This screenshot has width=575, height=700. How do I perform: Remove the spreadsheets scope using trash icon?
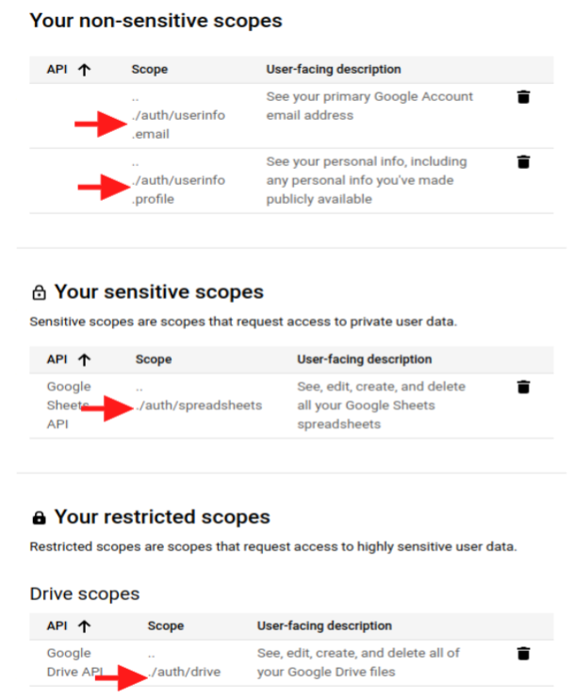[x=524, y=387]
